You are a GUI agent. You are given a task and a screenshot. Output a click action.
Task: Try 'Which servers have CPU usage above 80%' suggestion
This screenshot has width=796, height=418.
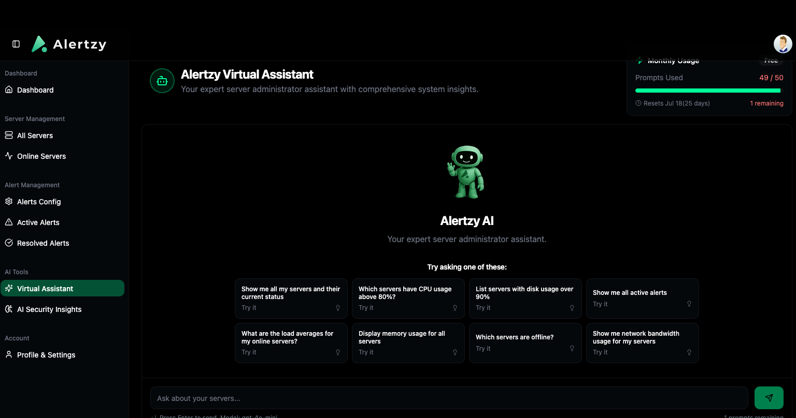[408, 298]
